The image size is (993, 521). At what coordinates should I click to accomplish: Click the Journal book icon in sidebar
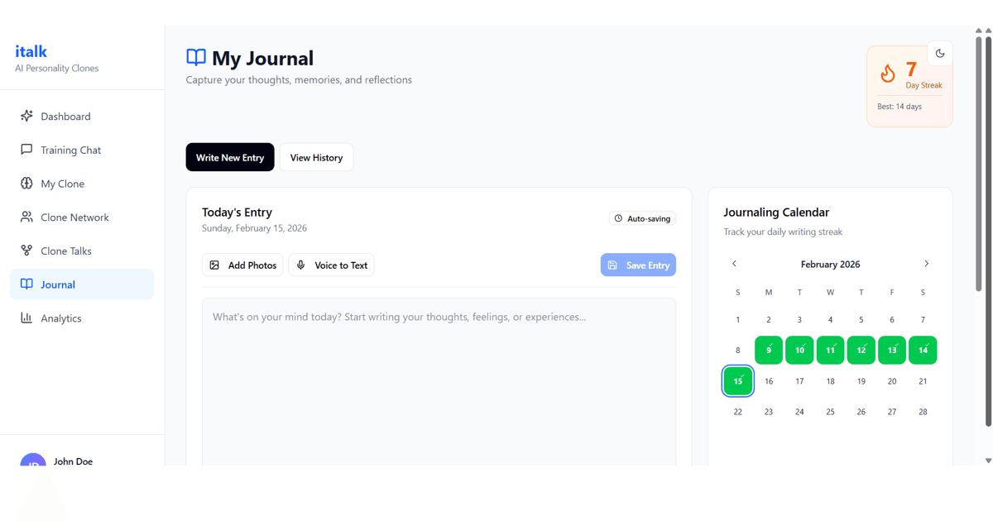tap(26, 284)
